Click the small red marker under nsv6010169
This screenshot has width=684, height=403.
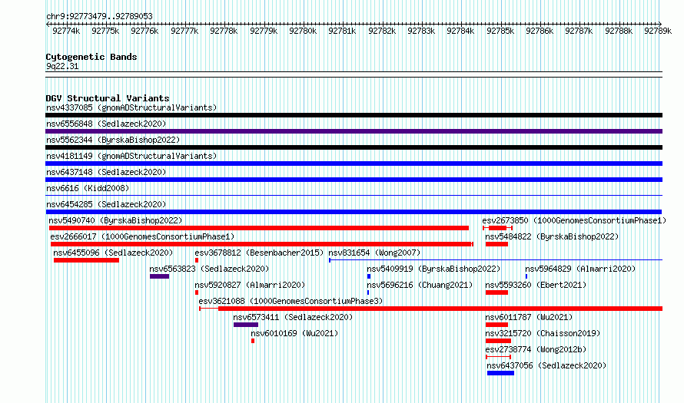(x=253, y=341)
